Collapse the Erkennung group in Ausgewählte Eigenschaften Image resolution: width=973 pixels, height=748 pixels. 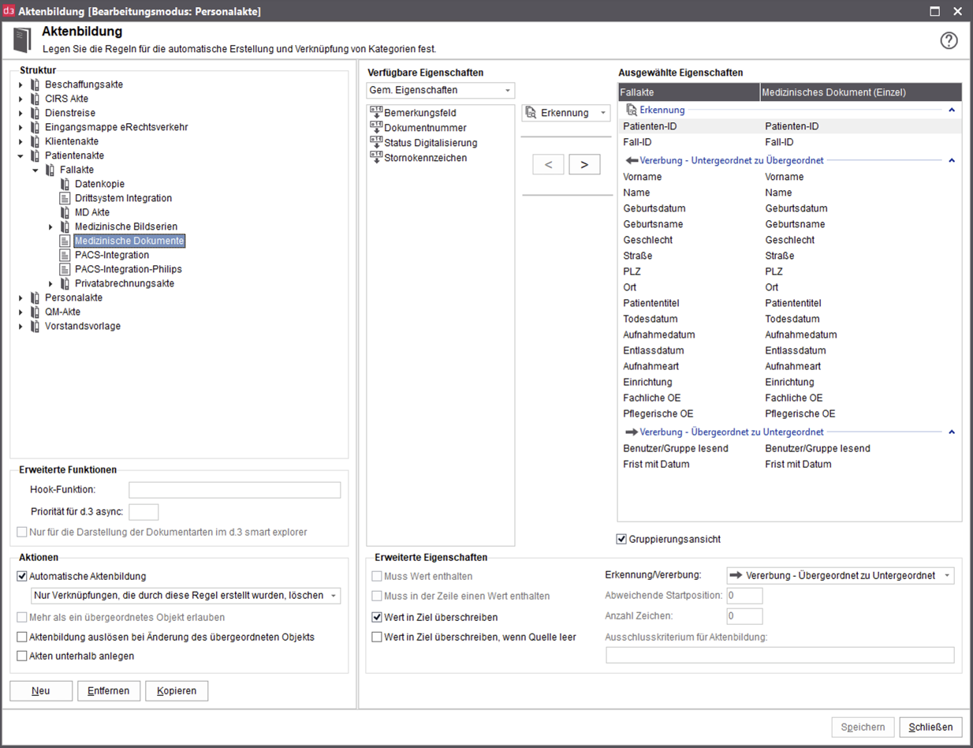coord(952,110)
